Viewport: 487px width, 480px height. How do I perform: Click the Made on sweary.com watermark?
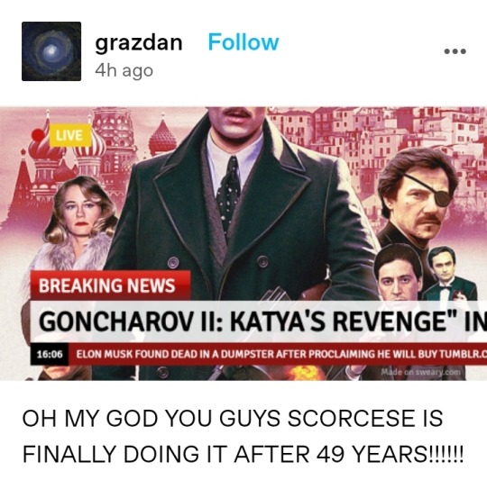421,372
